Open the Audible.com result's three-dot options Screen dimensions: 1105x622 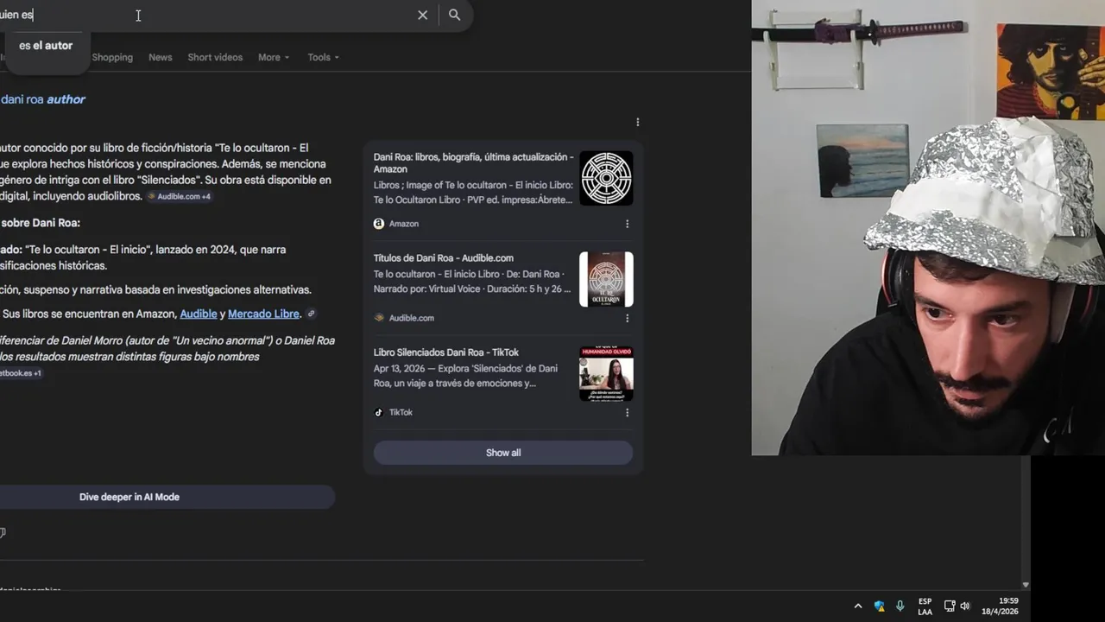(627, 318)
